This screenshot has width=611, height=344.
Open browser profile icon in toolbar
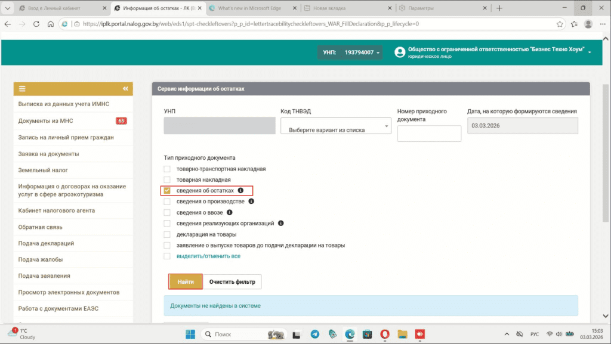(x=588, y=24)
